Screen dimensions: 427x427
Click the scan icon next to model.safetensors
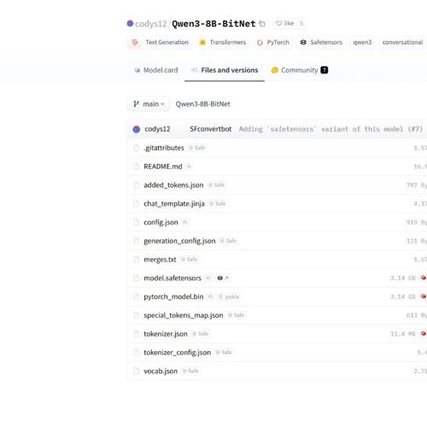(208, 278)
